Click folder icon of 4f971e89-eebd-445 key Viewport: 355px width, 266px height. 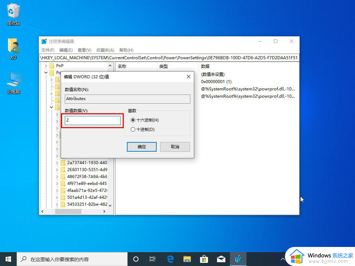[x=63, y=184]
